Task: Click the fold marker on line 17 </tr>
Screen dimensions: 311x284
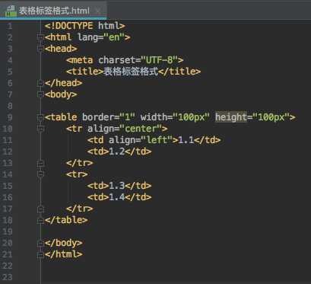Action: (40, 209)
